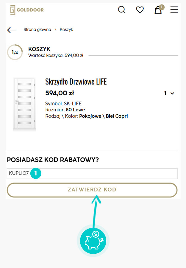Click the Golddoor logo

point(27,10)
